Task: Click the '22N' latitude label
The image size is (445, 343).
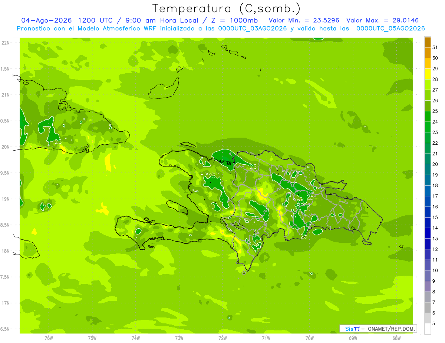Action: pos(6,43)
